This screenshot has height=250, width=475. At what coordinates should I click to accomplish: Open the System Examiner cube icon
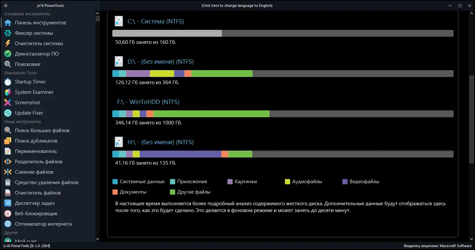coord(8,92)
